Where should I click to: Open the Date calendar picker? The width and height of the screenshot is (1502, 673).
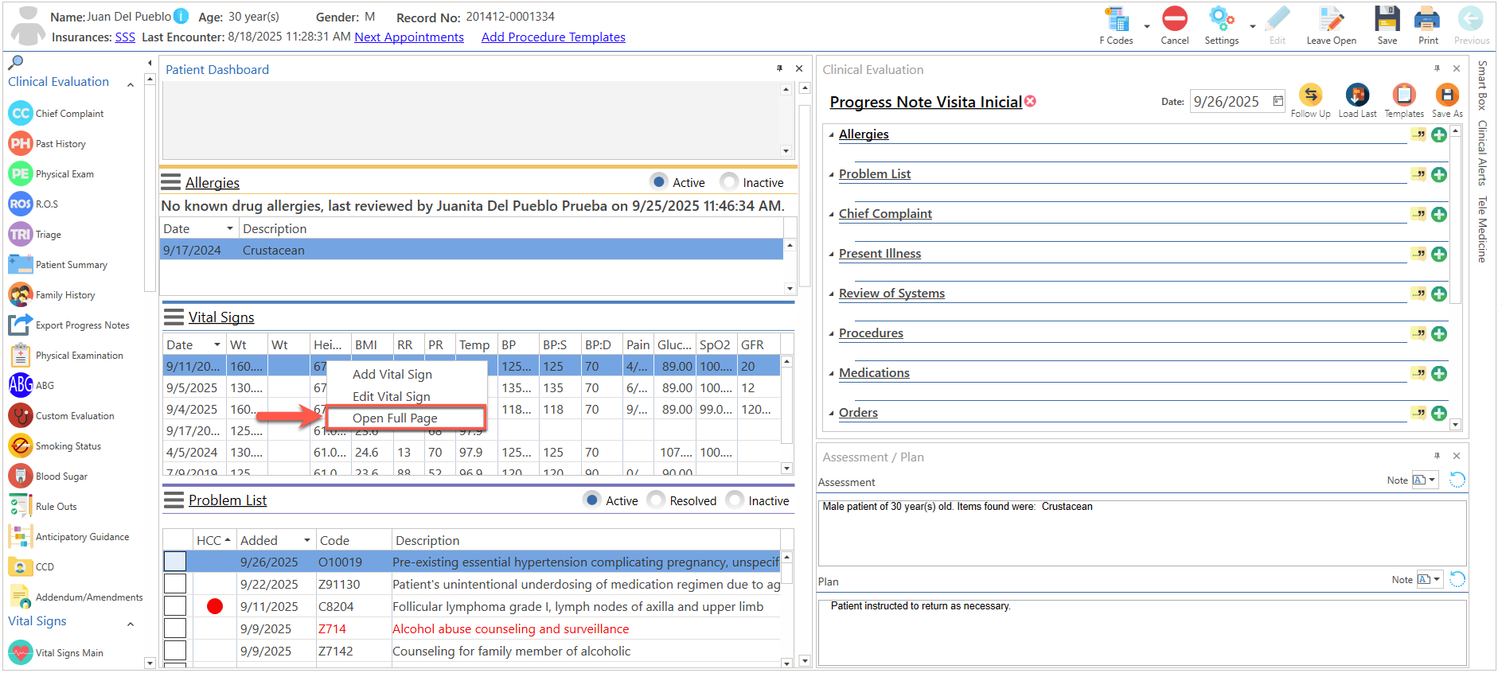[x=1278, y=101]
